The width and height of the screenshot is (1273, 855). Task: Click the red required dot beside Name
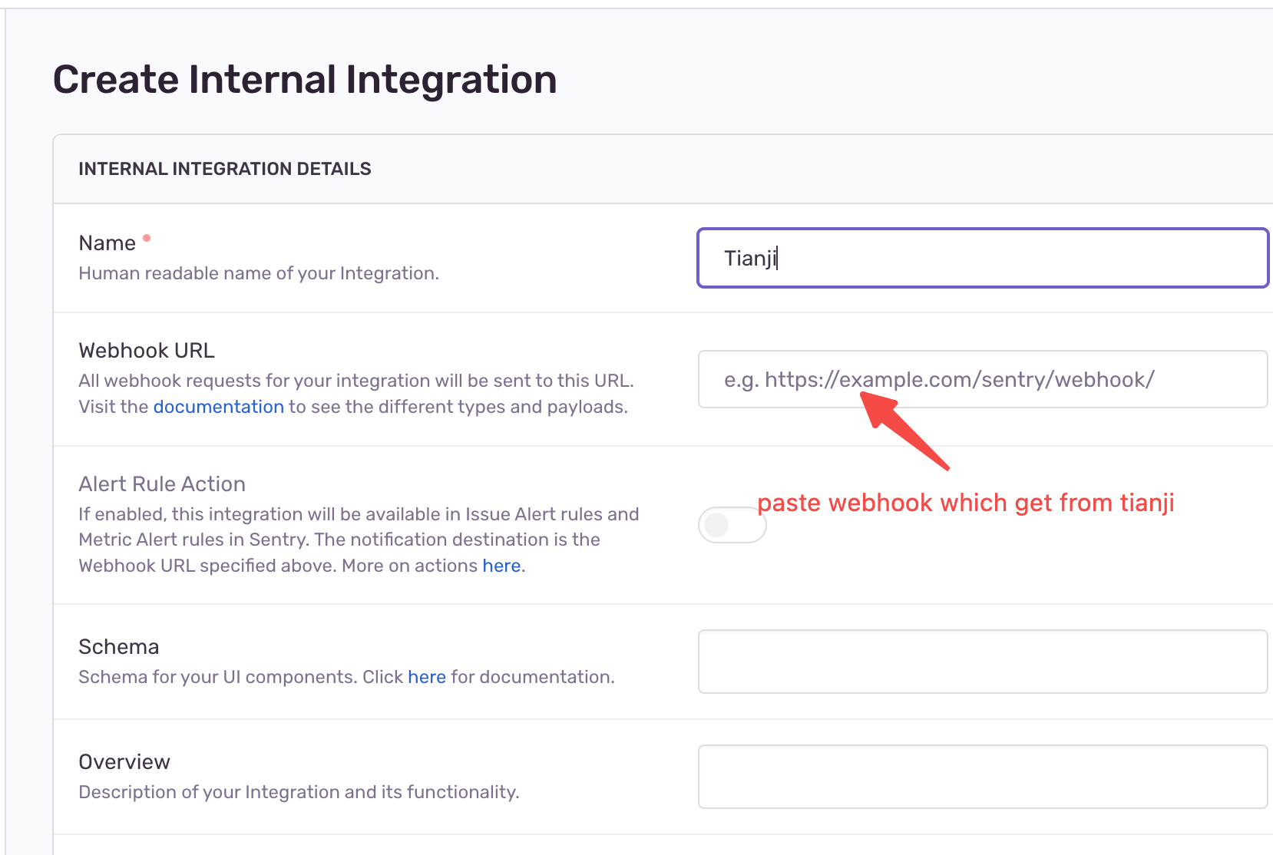[x=147, y=238]
